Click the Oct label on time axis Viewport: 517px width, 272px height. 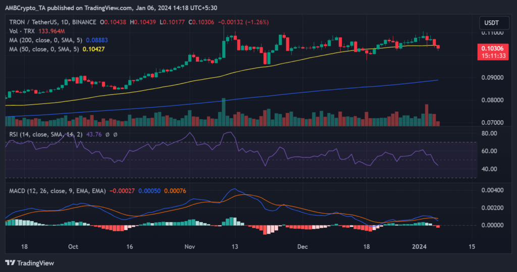[x=73, y=247]
